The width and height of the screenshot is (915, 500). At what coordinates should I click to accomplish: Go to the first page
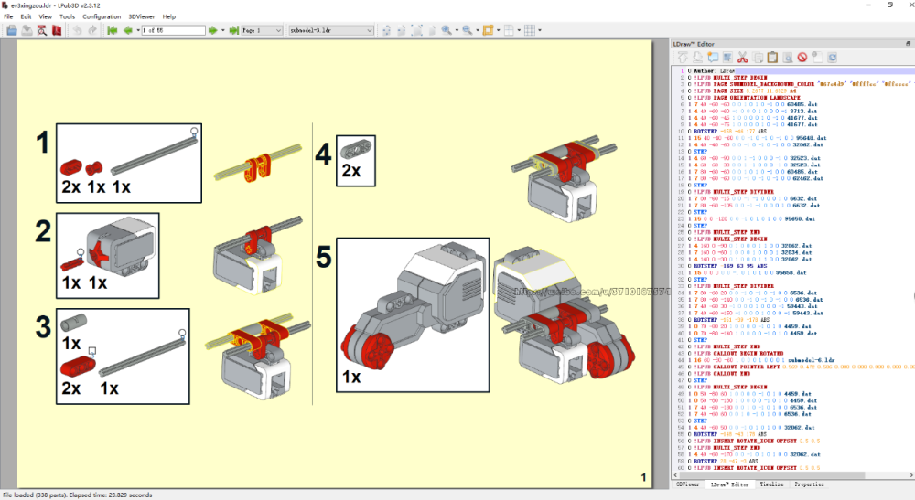113,30
